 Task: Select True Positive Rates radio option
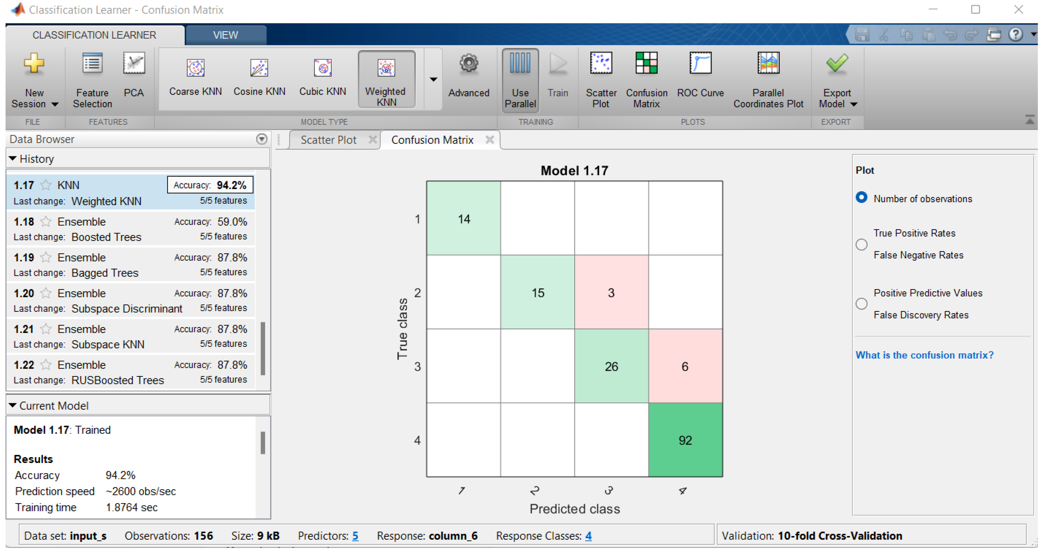pyautogui.click(x=861, y=245)
